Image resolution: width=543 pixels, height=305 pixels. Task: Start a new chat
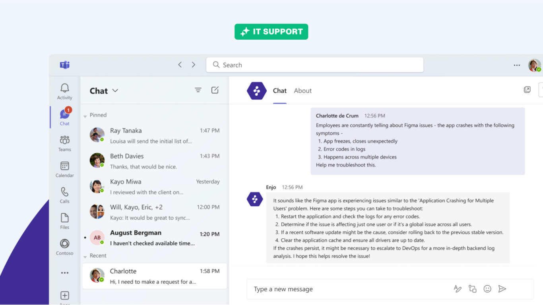pos(215,90)
